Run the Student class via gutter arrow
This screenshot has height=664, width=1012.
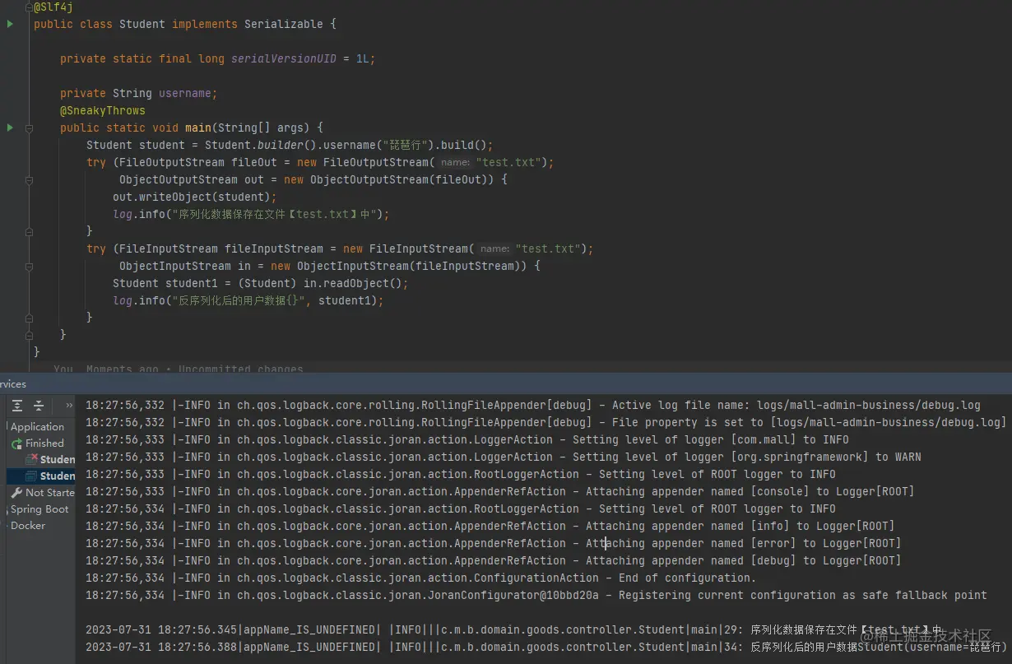click(10, 25)
